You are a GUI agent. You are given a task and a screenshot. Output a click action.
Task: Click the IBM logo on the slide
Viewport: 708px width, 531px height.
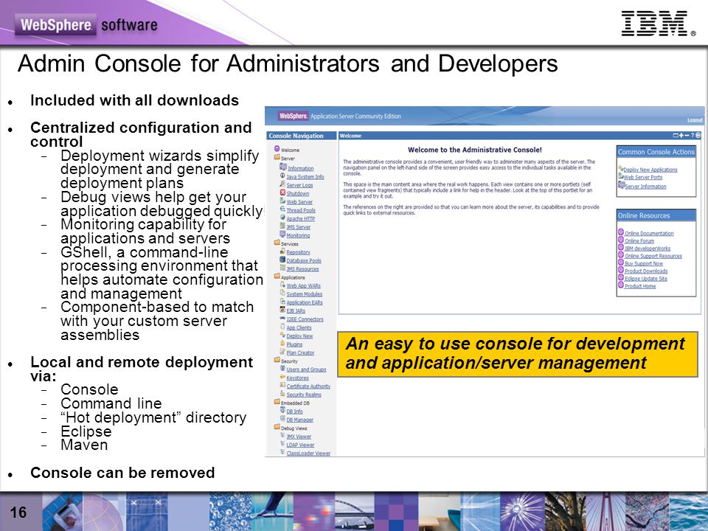(x=658, y=24)
